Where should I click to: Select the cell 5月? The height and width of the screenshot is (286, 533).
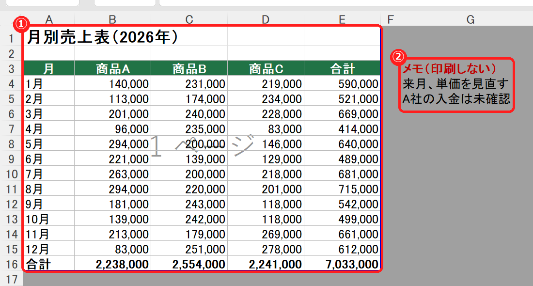tap(48, 144)
